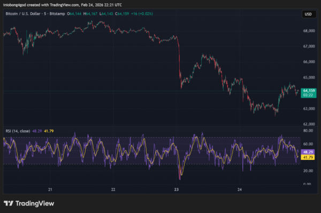Click the 68,000 price axis label
Viewport: 321px width, 213px height.
click(x=309, y=31)
